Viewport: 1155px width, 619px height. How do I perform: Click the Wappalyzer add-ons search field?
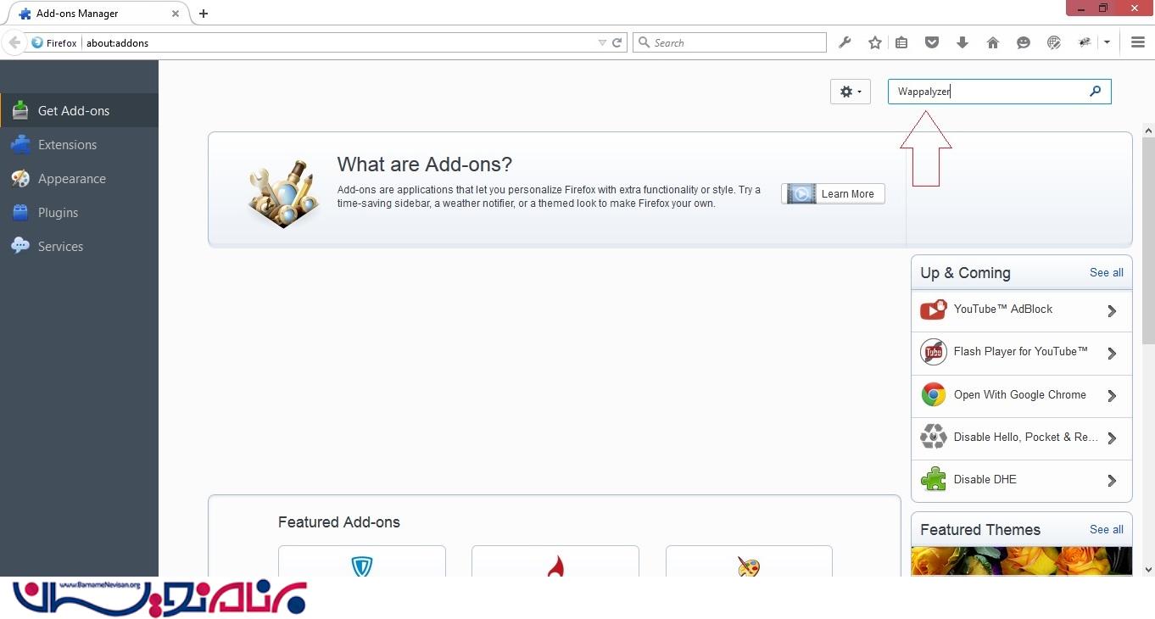pyautogui.click(x=988, y=92)
